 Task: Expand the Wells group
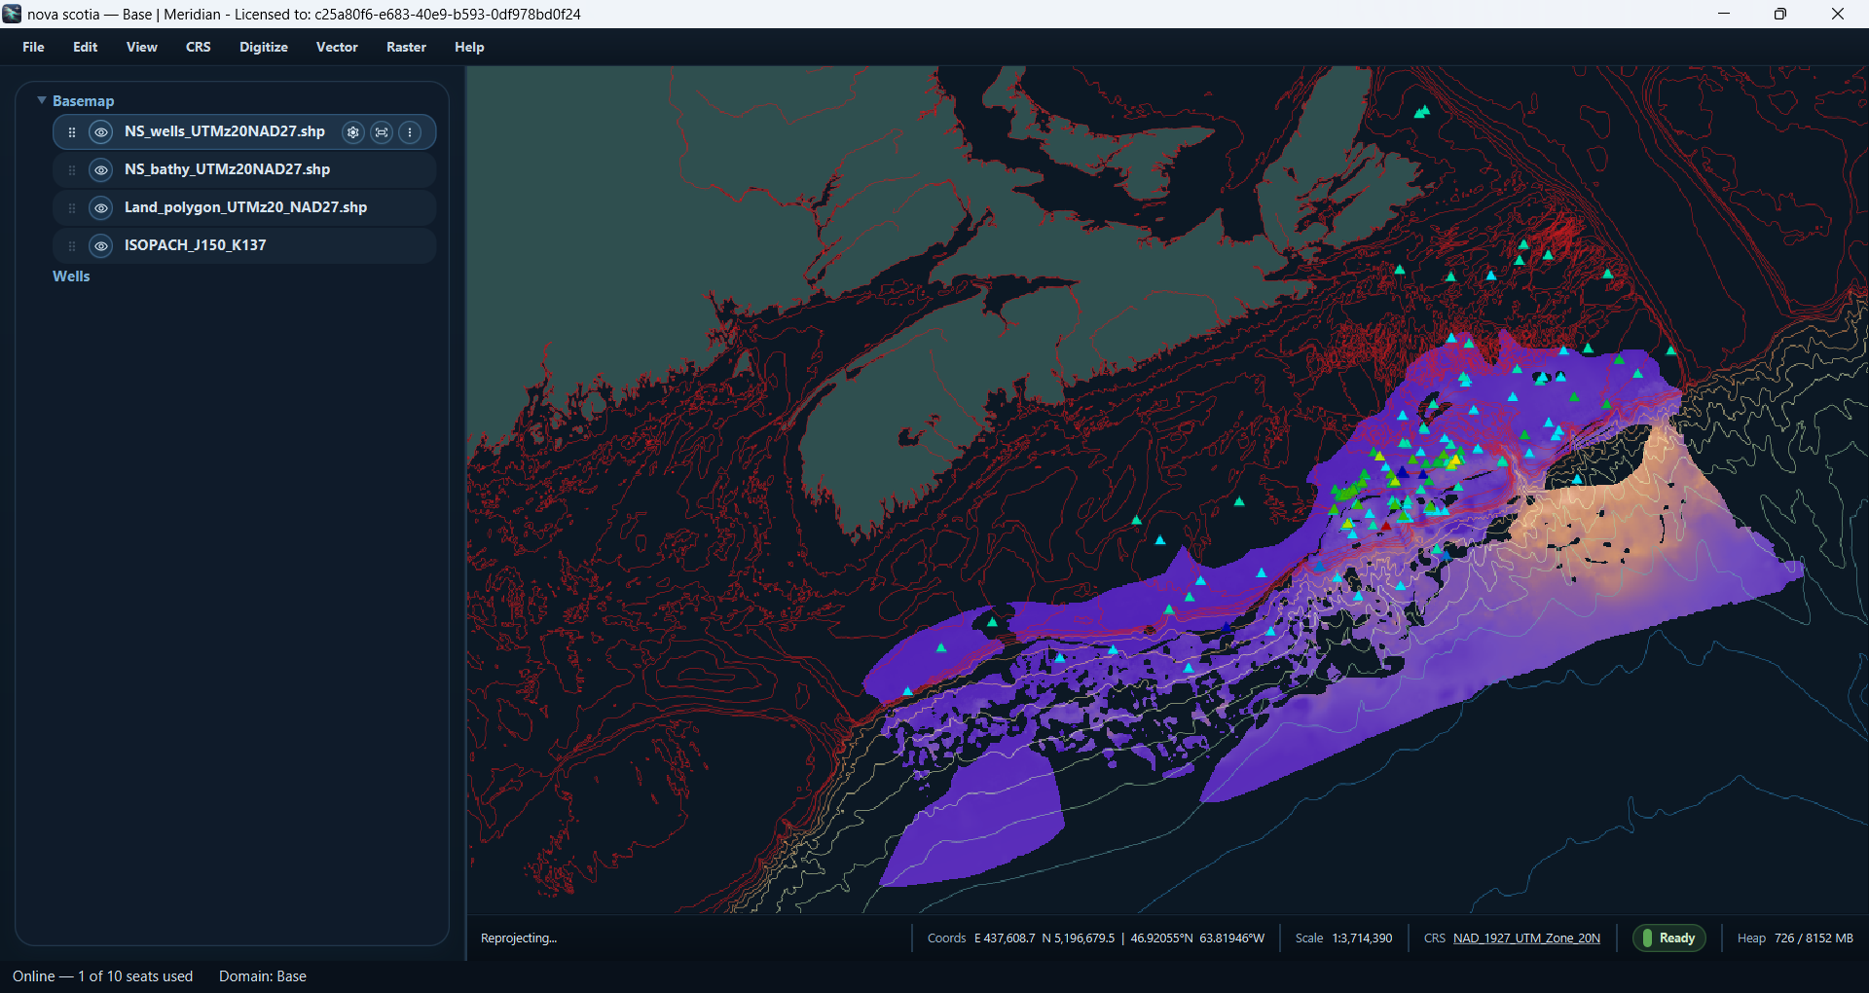[71, 276]
